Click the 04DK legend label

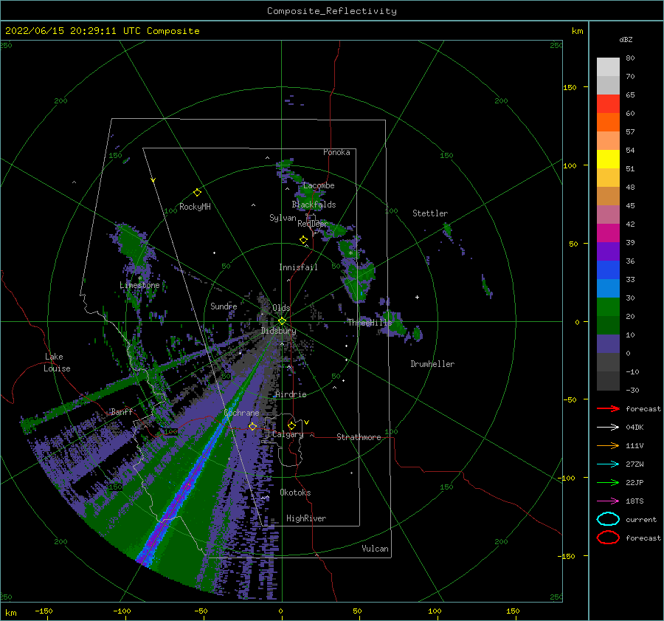coord(634,428)
